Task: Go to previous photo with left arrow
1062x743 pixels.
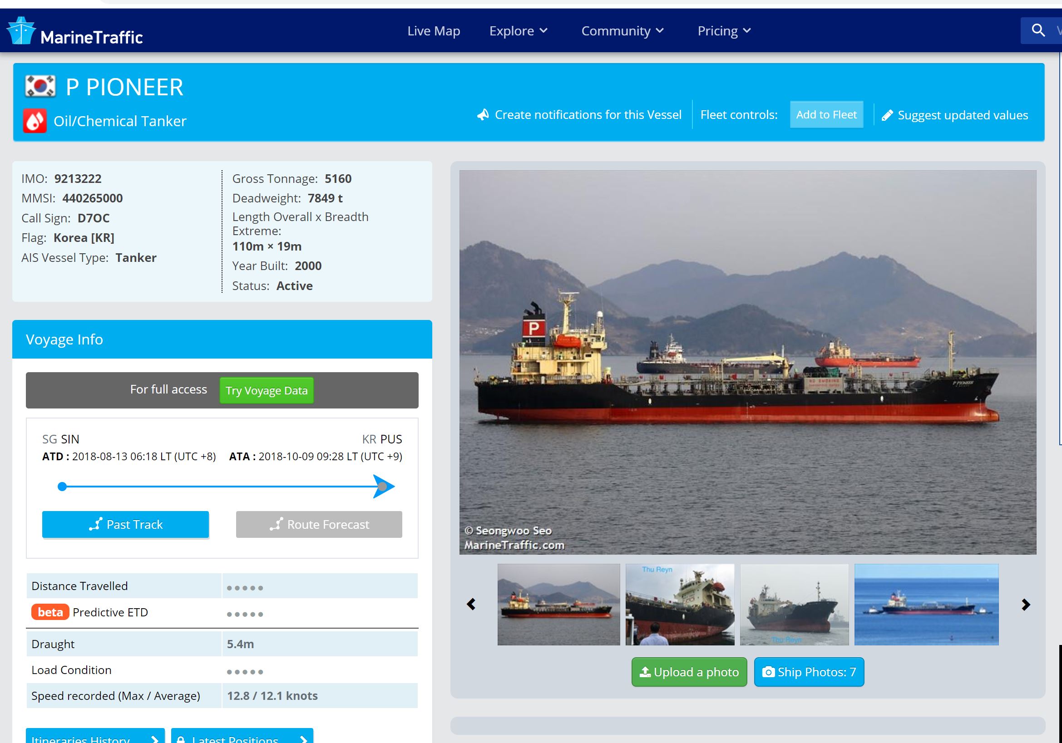Action: tap(471, 604)
